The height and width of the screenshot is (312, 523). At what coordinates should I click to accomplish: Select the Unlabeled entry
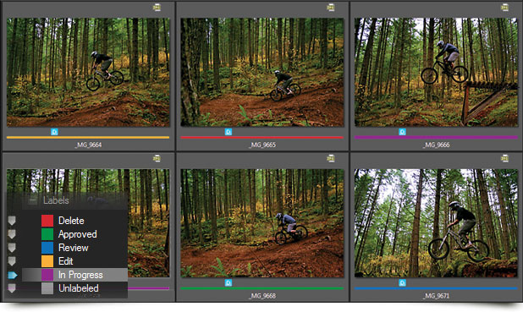74,288
